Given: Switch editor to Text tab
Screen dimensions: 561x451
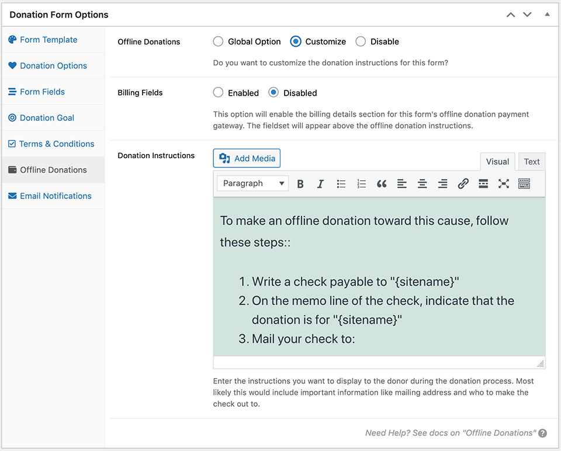Looking at the screenshot, I should [532, 162].
